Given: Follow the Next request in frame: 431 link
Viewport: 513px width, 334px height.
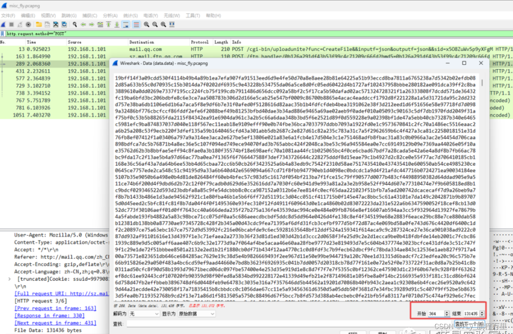Looking at the screenshot, I should (x=55, y=324).
